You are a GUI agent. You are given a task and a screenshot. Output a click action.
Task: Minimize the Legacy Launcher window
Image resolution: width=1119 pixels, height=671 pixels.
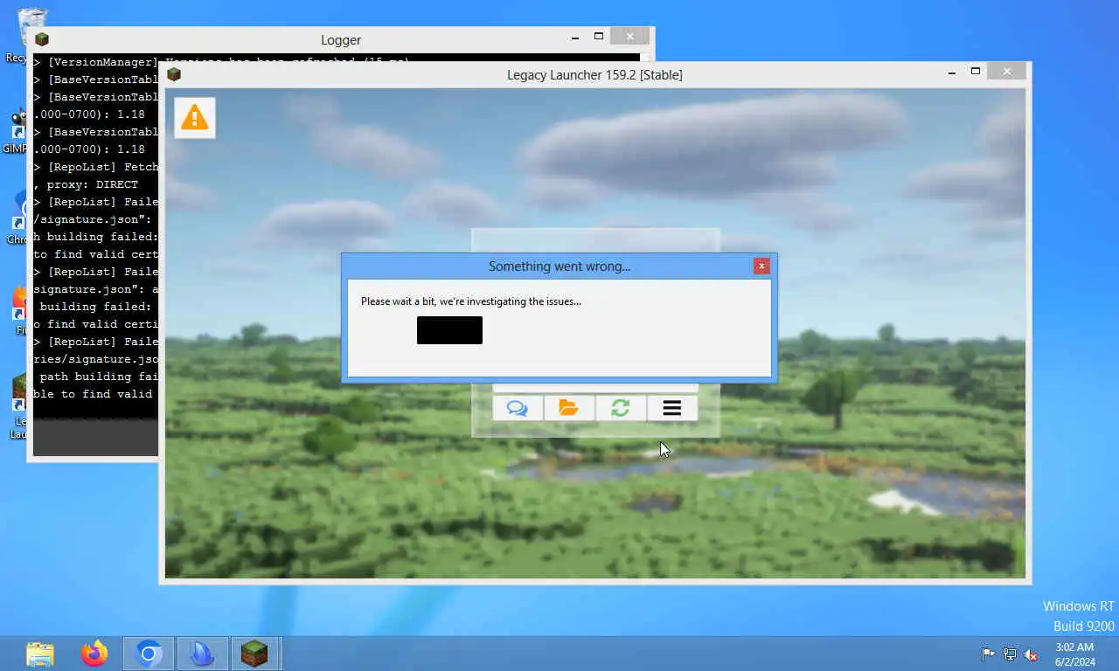[952, 72]
